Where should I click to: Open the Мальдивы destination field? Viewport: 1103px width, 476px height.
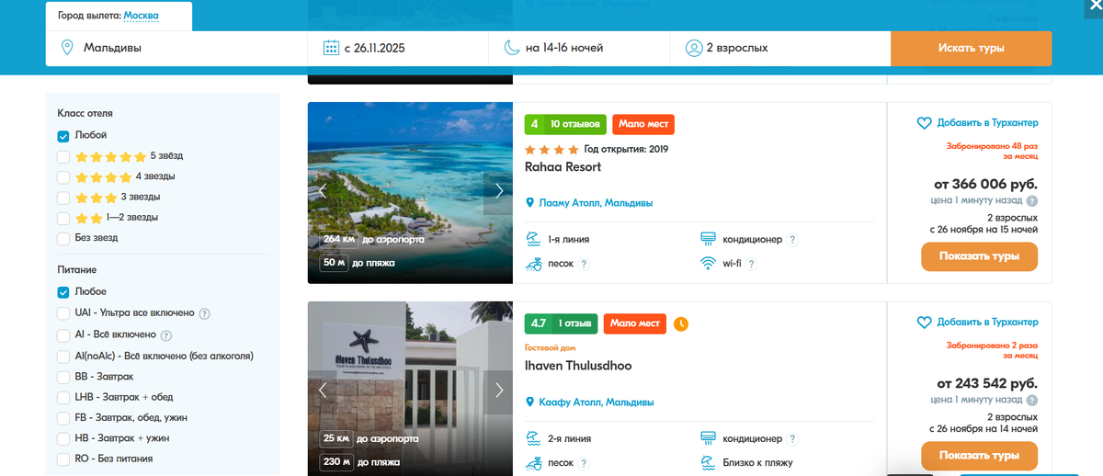pyautogui.click(x=176, y=48)
